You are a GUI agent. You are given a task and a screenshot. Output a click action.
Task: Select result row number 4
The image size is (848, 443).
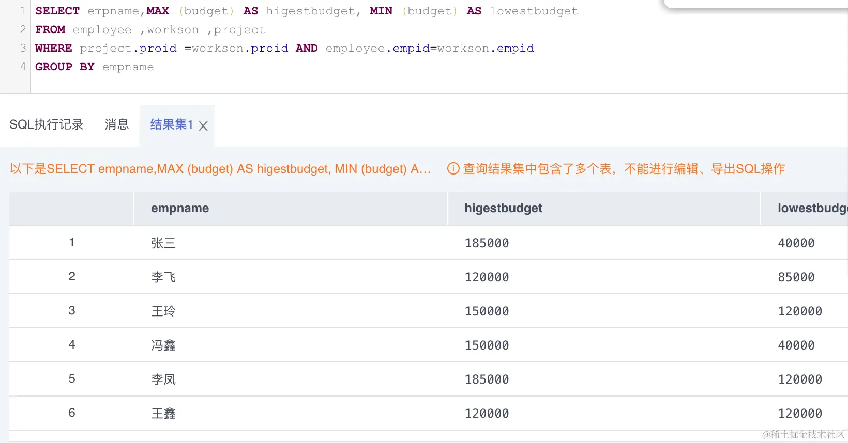[72, 344]
